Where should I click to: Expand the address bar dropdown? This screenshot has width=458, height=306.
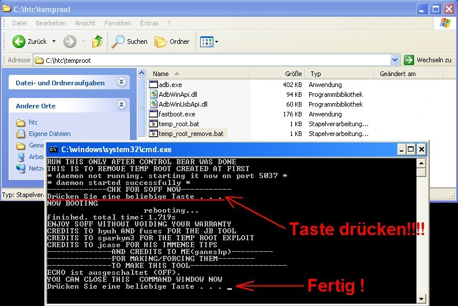coord(395,60)
